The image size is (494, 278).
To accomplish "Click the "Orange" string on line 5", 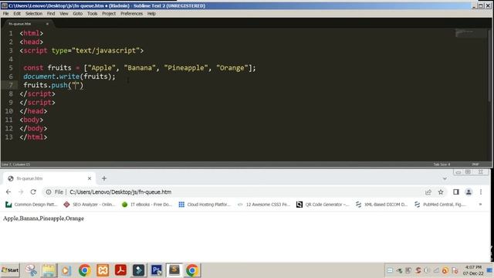I will click(x=232, y=68).
